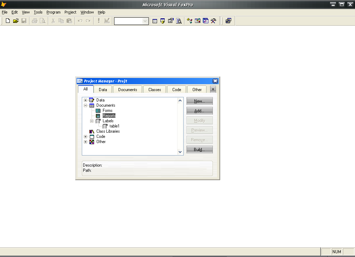355x257 pixels.
Task: Click the NUM status bar indicator
Action: pos(337,251)
